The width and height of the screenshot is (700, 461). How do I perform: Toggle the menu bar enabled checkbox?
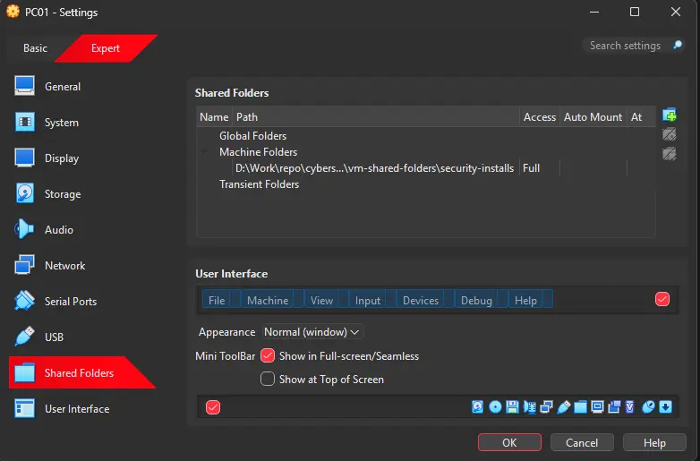pyautogui.click(x=662, y=299)
